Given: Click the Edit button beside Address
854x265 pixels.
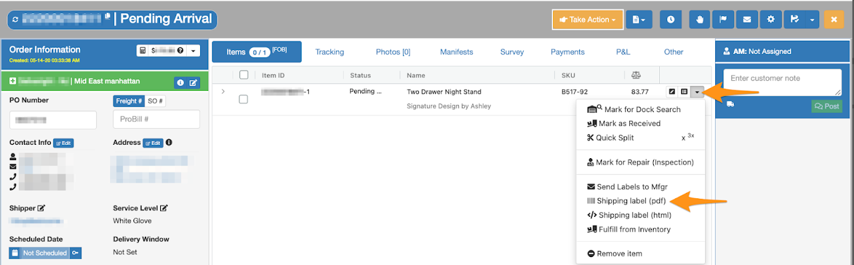Looking at the screenshot, I should 153,143.
